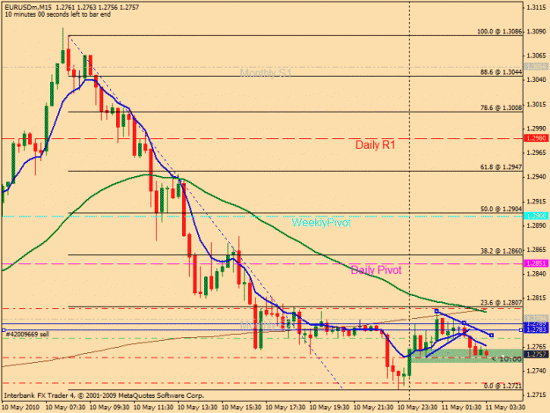Click the '< 10:00' bar countdown label
The height and width of the screenshot is (413, 550).
click(506, 359)
